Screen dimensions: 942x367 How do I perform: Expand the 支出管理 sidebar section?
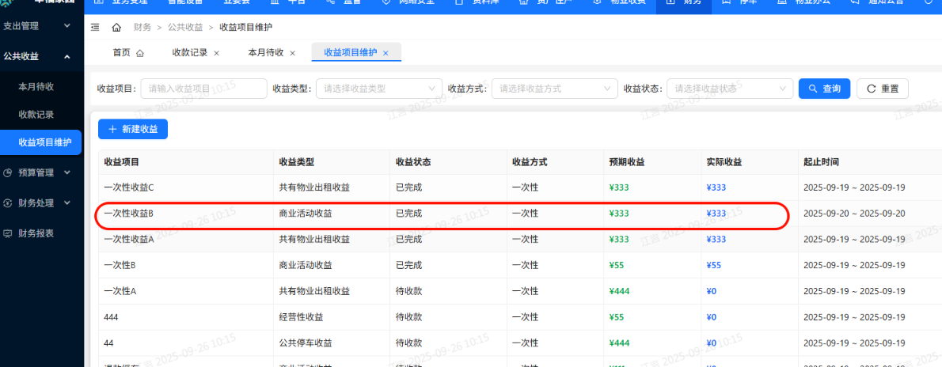67,26
